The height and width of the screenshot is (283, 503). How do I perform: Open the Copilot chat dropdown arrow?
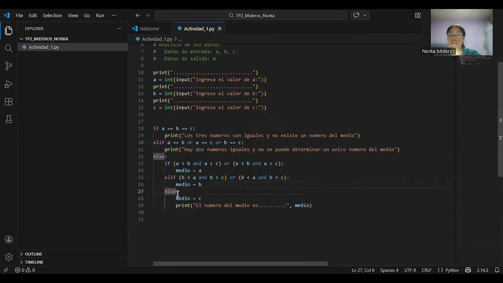click(365, 15)
